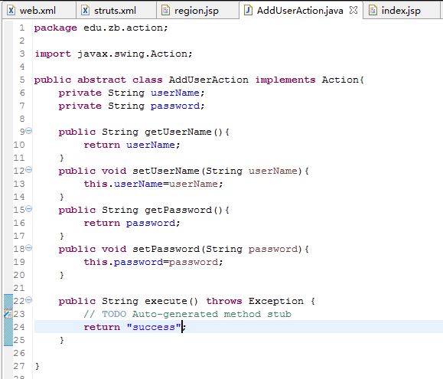The image size is (443, 379).
Task: Click the web.xml file icon
Action: click(x=11, y=11)
